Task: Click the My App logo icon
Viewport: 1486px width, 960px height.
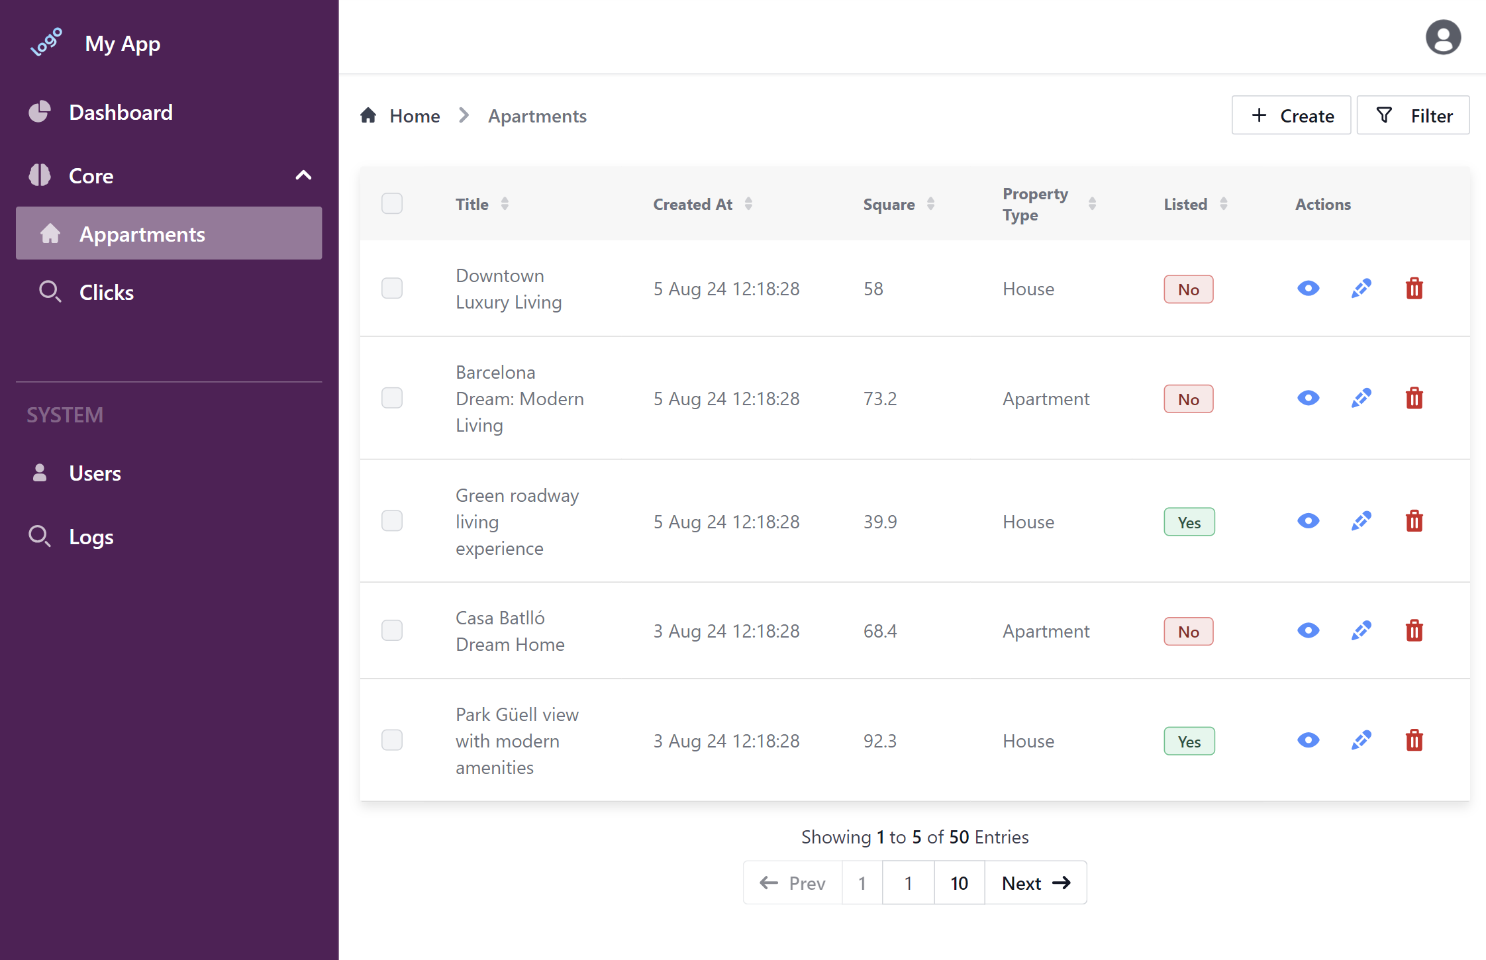Action: [46, 42]
